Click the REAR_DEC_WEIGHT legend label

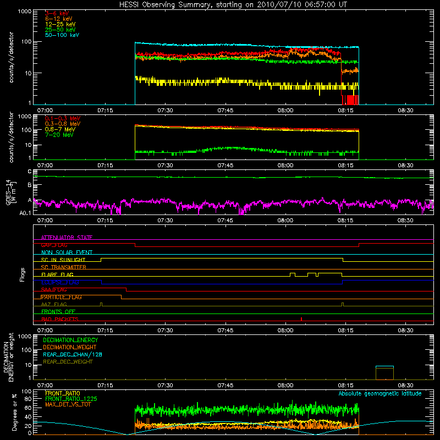click(x=68, y=362)
